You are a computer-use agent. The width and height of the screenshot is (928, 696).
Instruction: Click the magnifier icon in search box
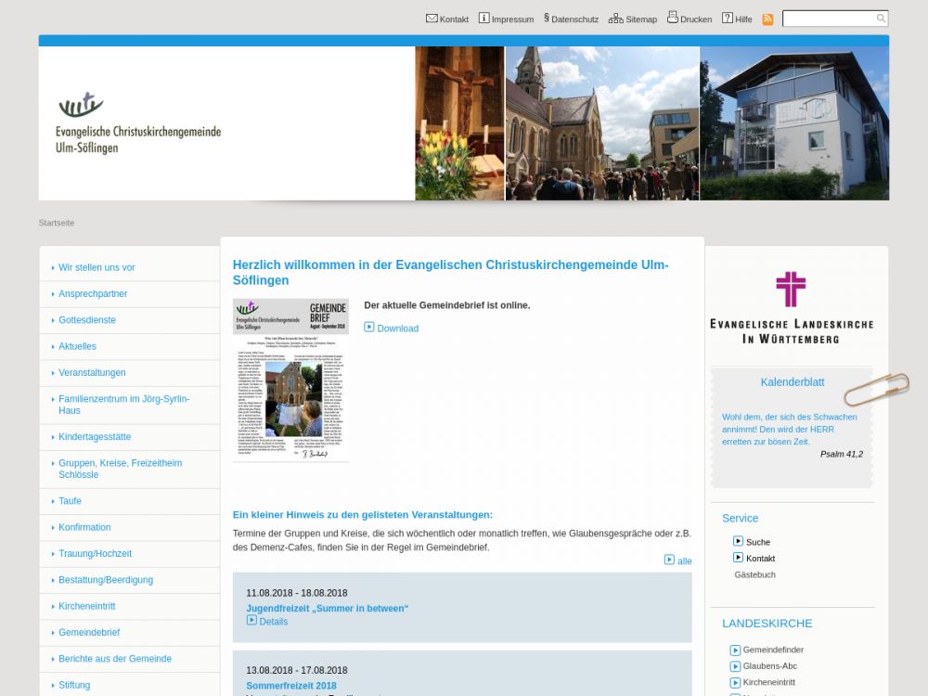pos(881,19)
